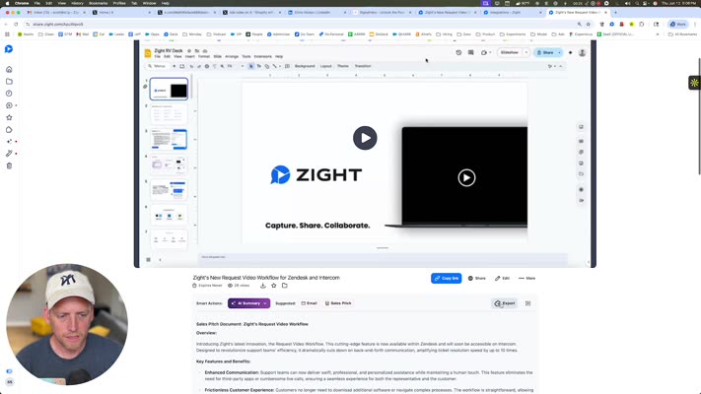Screen dimensions: 701x394
Task: Click the pencil annotate icon in sidebar
Action: coord(9,154)
